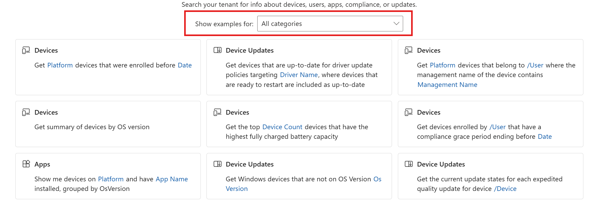594x207 pixels.
Task: Click Devices icon on compliance grace period card
Action: click(409, 112)
